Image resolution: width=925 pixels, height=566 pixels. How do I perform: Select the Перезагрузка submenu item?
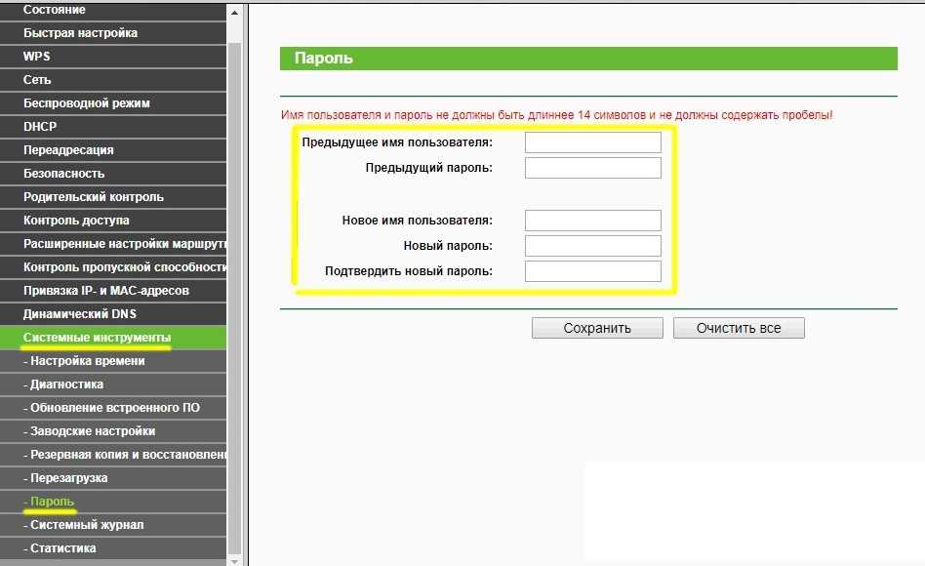pyautogui.click(x=68, y=478)
